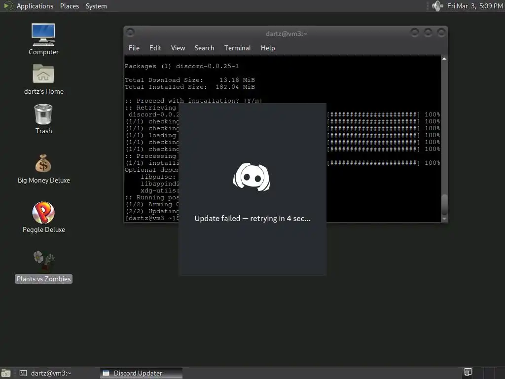The height and width of the screenshot is (379, 505).
Task: Click 'Proceed with installation? [Y/n]' line
Action: point(193,101)
